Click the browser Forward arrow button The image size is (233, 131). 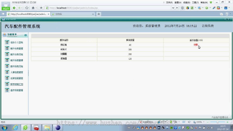coord(19,8)
